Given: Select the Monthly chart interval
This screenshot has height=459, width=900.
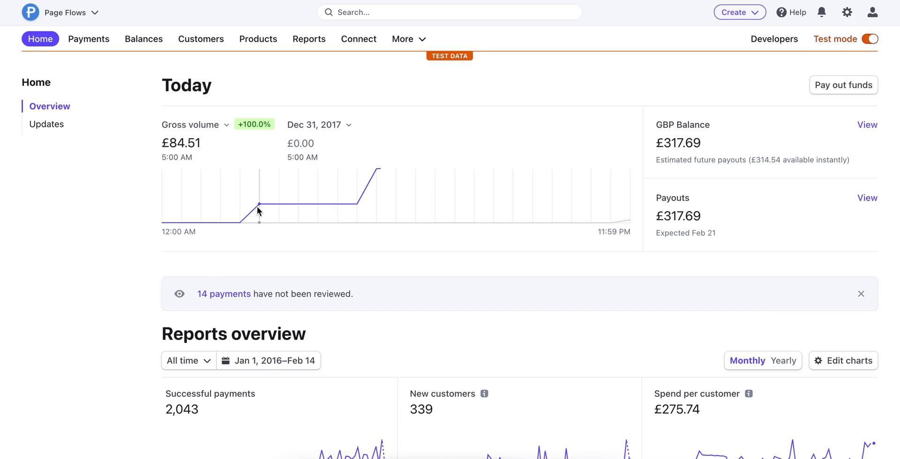Looking at the screenshot, I should 747,361.
